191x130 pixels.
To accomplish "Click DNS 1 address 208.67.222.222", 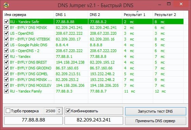I will tap(69, 33).
